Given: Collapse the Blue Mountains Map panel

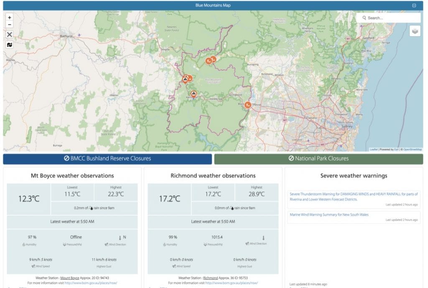Looking at the screenshot, I should pos(414,5).
